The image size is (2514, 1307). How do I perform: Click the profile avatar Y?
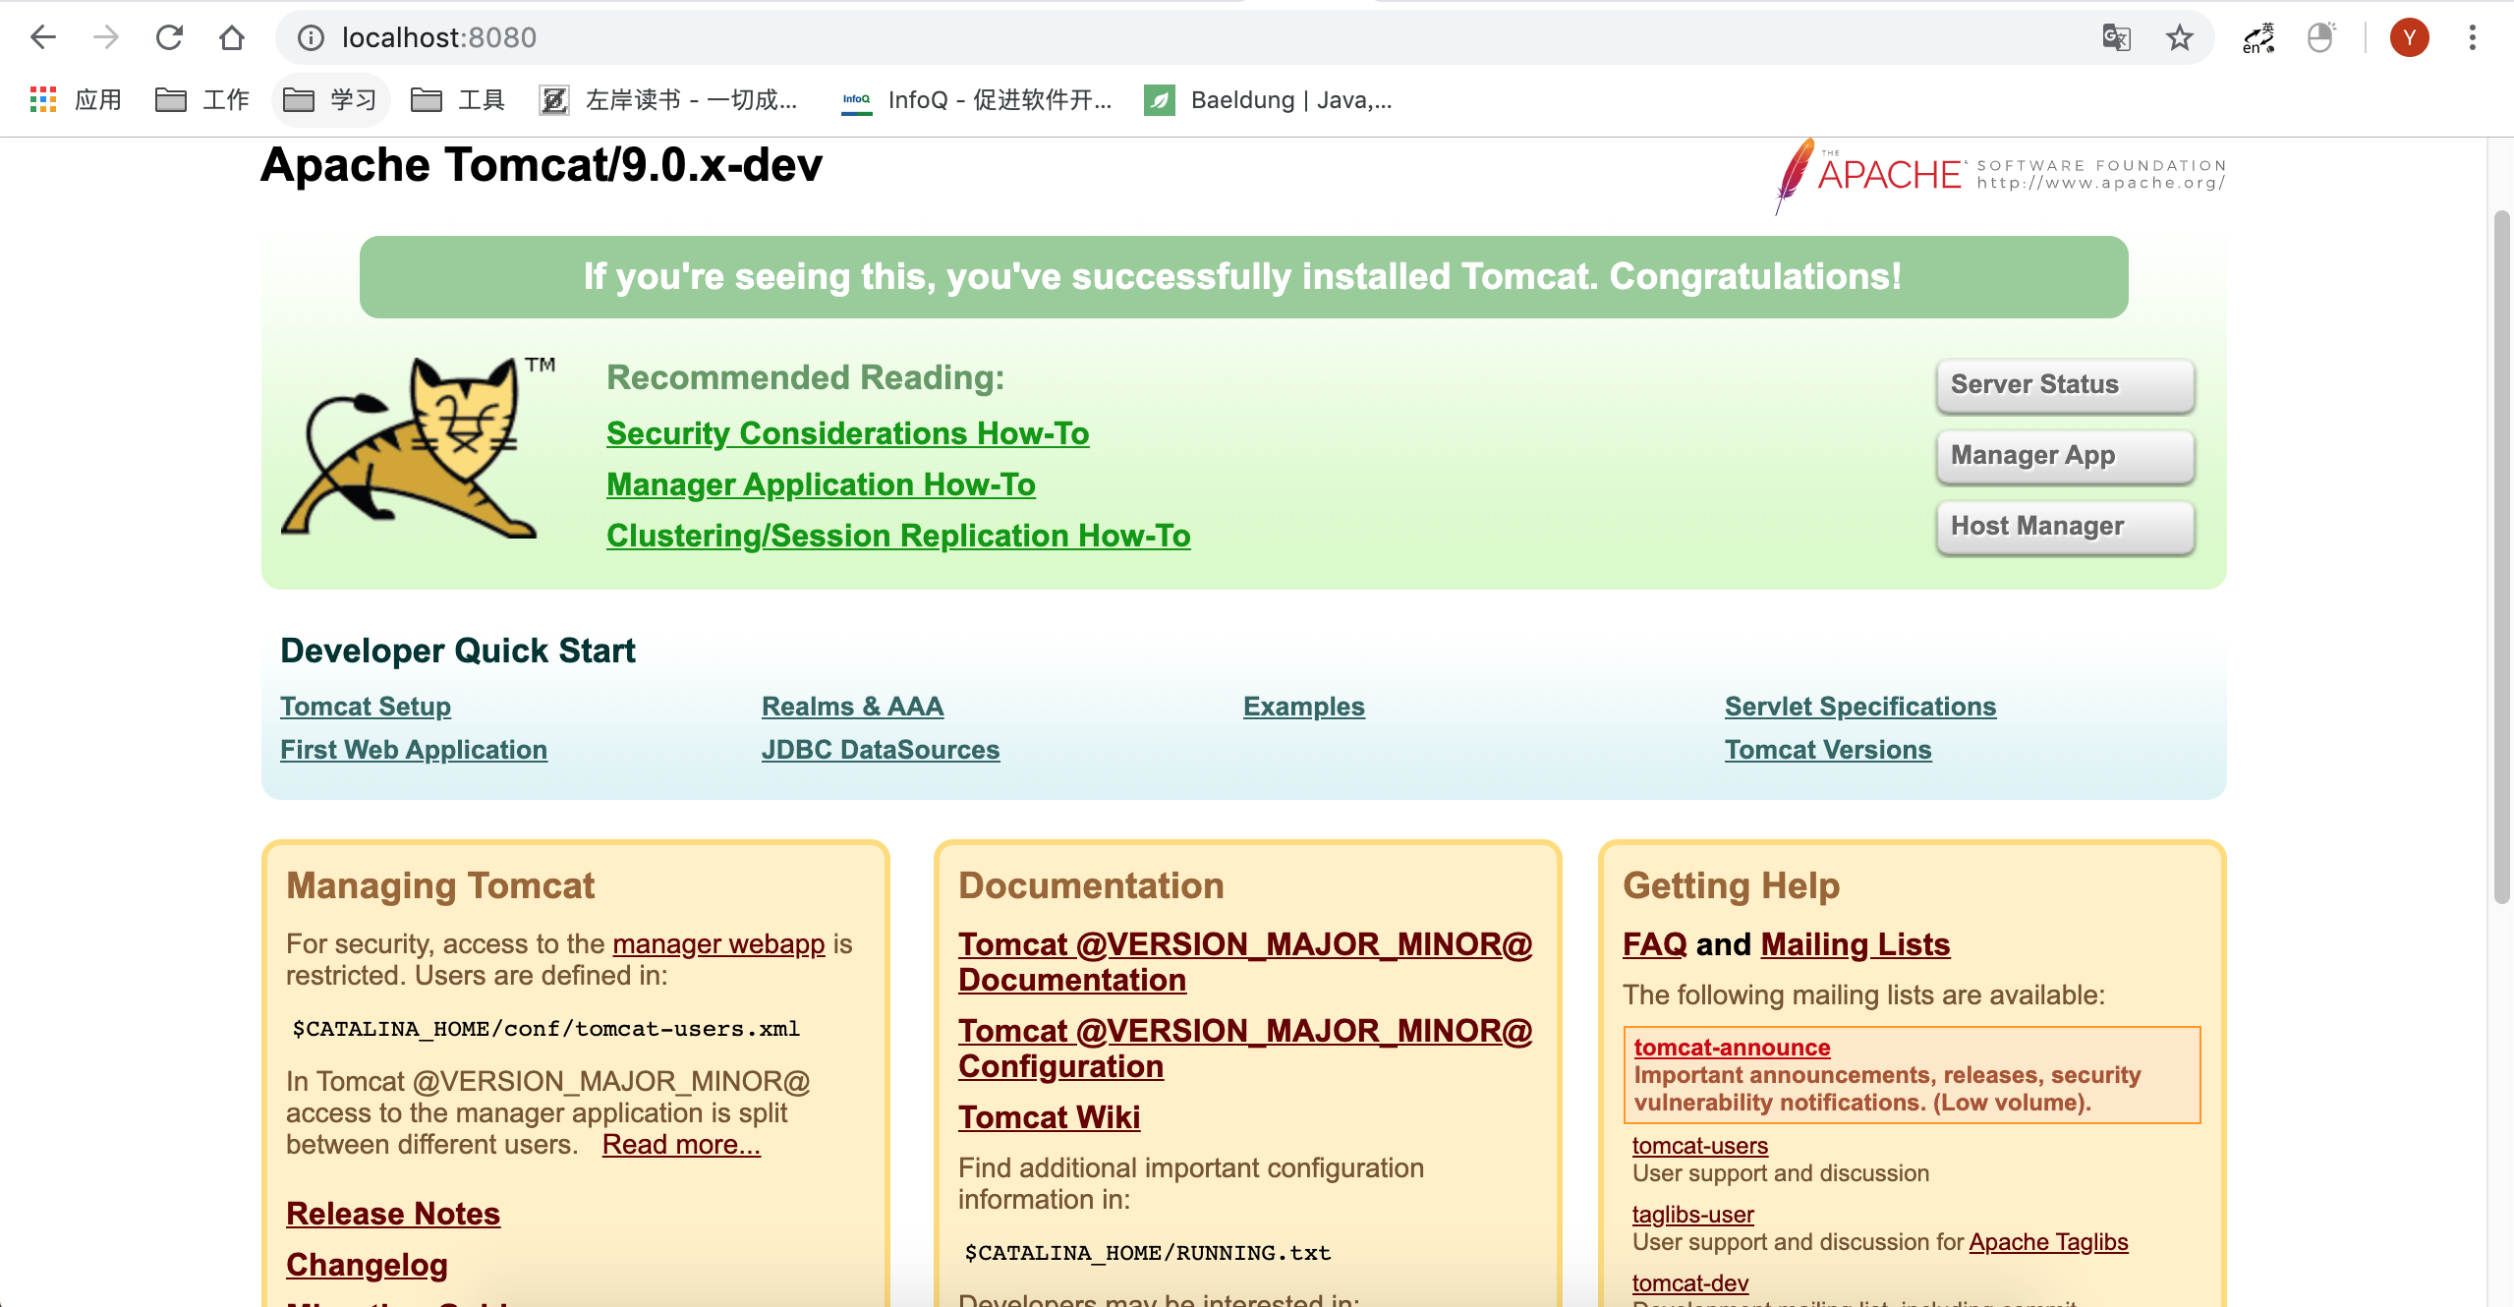[2409, 37]
